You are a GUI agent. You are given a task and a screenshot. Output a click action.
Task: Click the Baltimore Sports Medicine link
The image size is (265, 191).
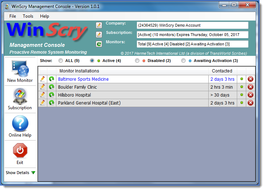83,79
